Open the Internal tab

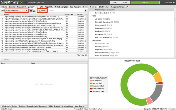[x=4, y=7]
